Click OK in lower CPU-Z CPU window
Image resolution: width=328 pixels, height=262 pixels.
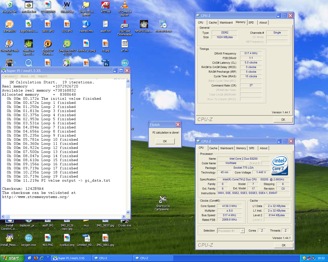[284, 245]
